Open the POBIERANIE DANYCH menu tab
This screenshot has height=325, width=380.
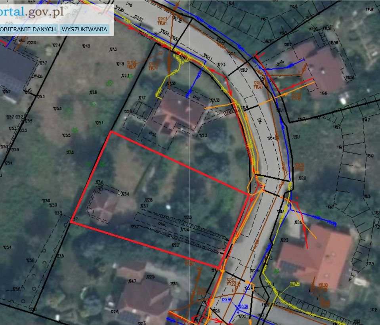tap(29, 29)
